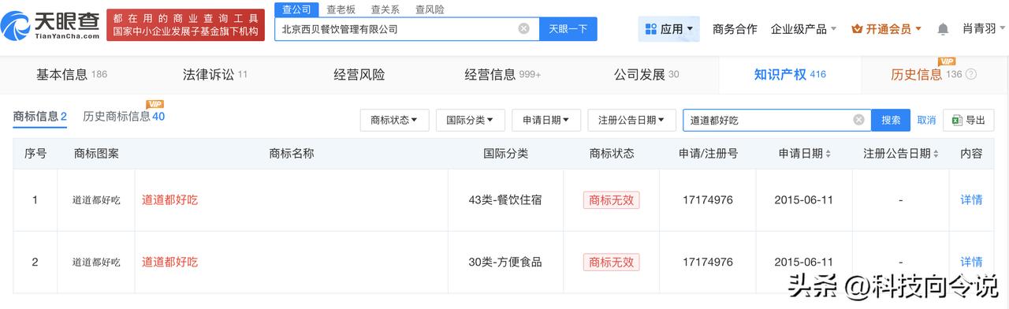
Task: Open the 历史信息 VIP tab
Action: (926, 75)
